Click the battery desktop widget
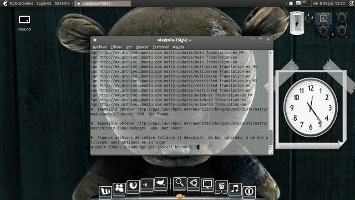Viewport: 355px width, 200px height. 297,23
